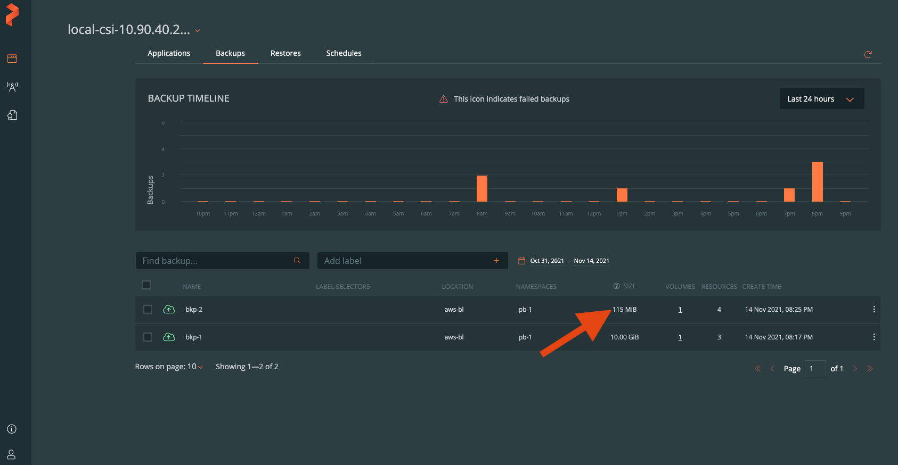
Task: Click the Nov 14, 2021 end date
Action: [x=591, y=261]
